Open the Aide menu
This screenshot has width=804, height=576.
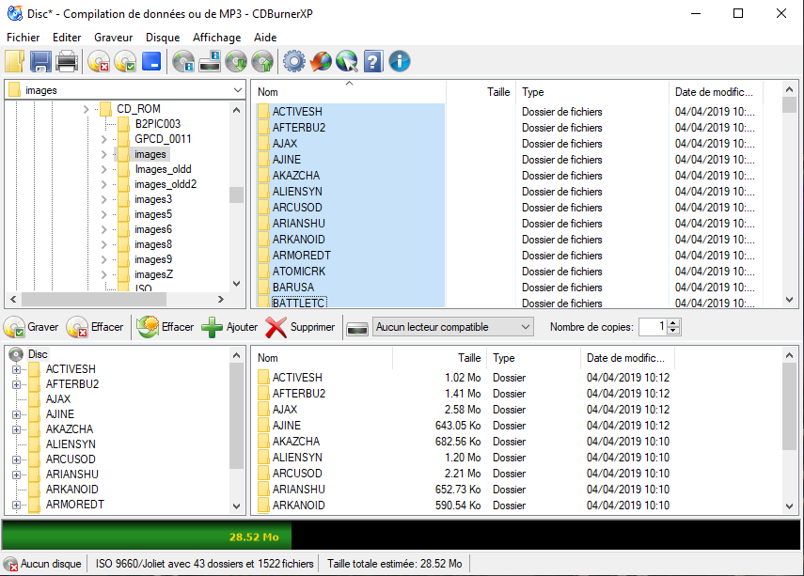click(x=265, y=38)
